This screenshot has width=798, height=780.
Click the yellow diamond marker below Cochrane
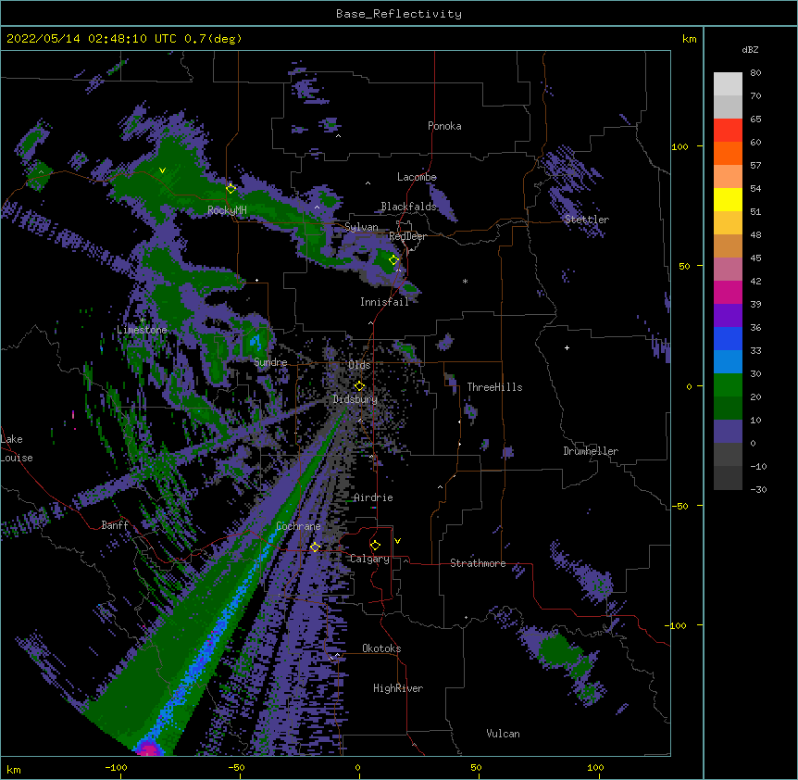coord(315,547)
